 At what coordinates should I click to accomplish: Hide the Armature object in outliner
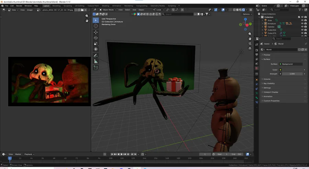click(302, 24)
